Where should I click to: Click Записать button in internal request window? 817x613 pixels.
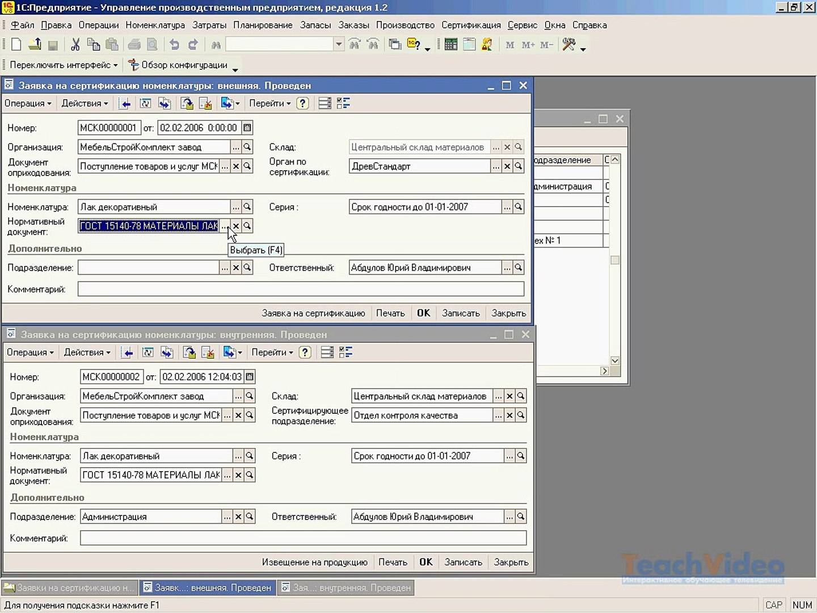tap(463, 562)
